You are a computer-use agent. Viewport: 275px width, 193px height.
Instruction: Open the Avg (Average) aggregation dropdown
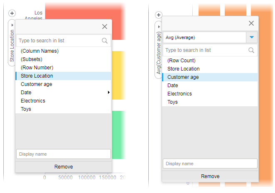tap(251, 37)
